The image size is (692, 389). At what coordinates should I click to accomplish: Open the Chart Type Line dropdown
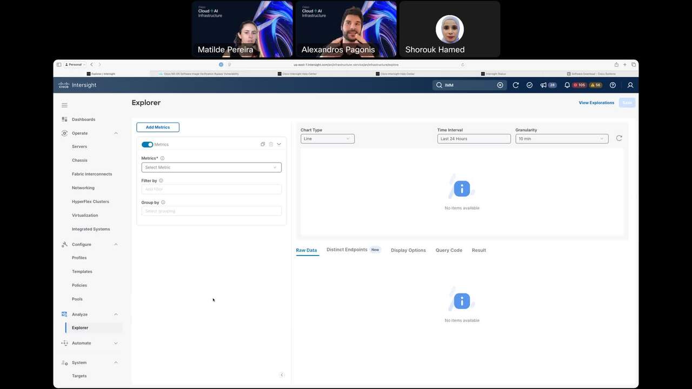point(328,139)
